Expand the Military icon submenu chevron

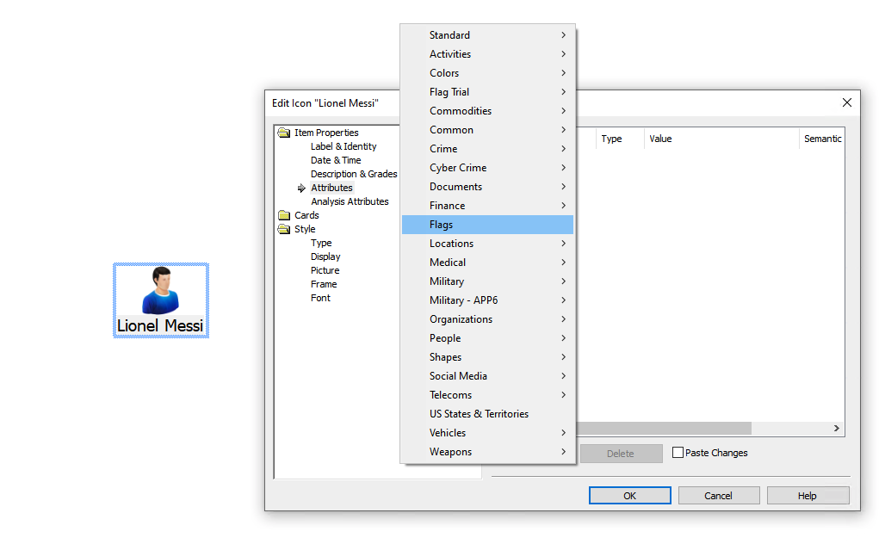coord(564,281)
